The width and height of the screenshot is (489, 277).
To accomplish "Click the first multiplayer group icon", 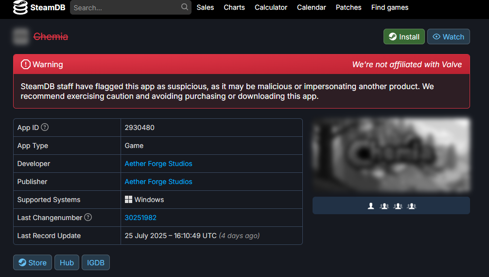I will click(x=384, y=206).
